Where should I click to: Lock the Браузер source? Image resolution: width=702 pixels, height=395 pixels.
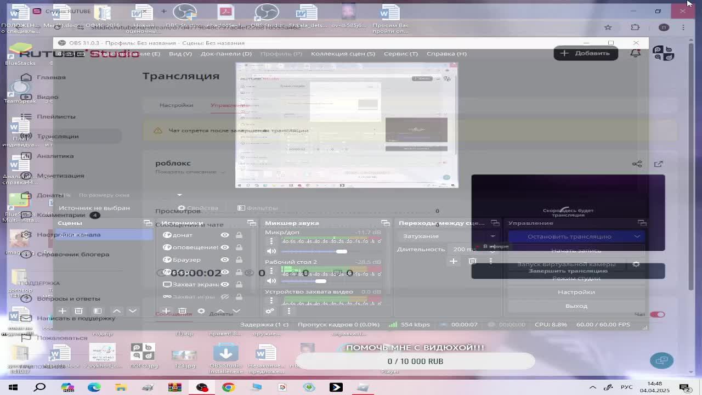coord(239,259)
